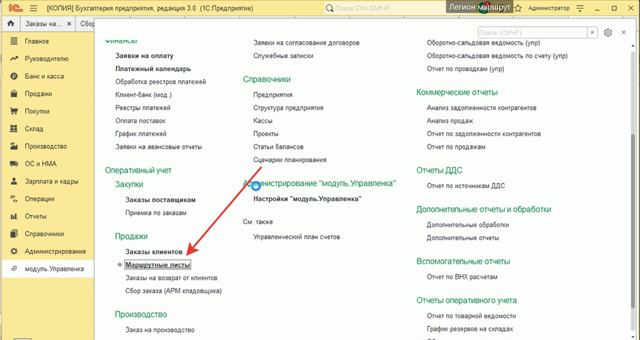
Task: Click the Справочники books icon
Action: [x=14, y=233]
